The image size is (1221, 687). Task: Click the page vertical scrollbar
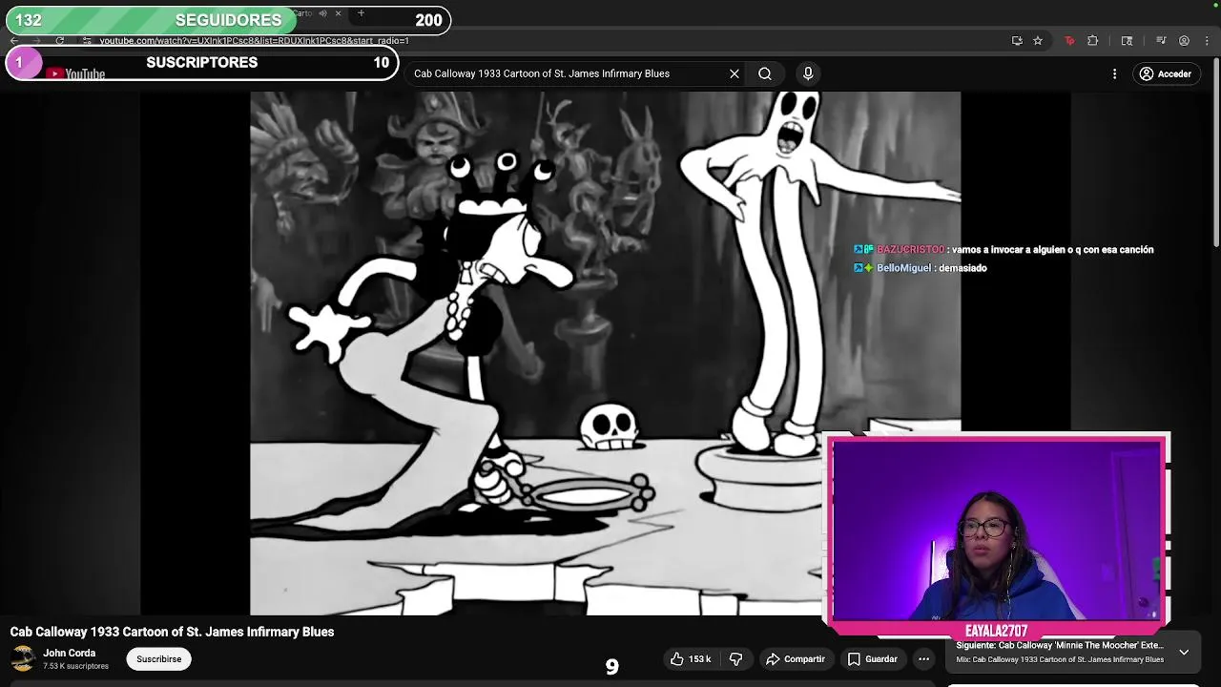[x=1215, y=153]
